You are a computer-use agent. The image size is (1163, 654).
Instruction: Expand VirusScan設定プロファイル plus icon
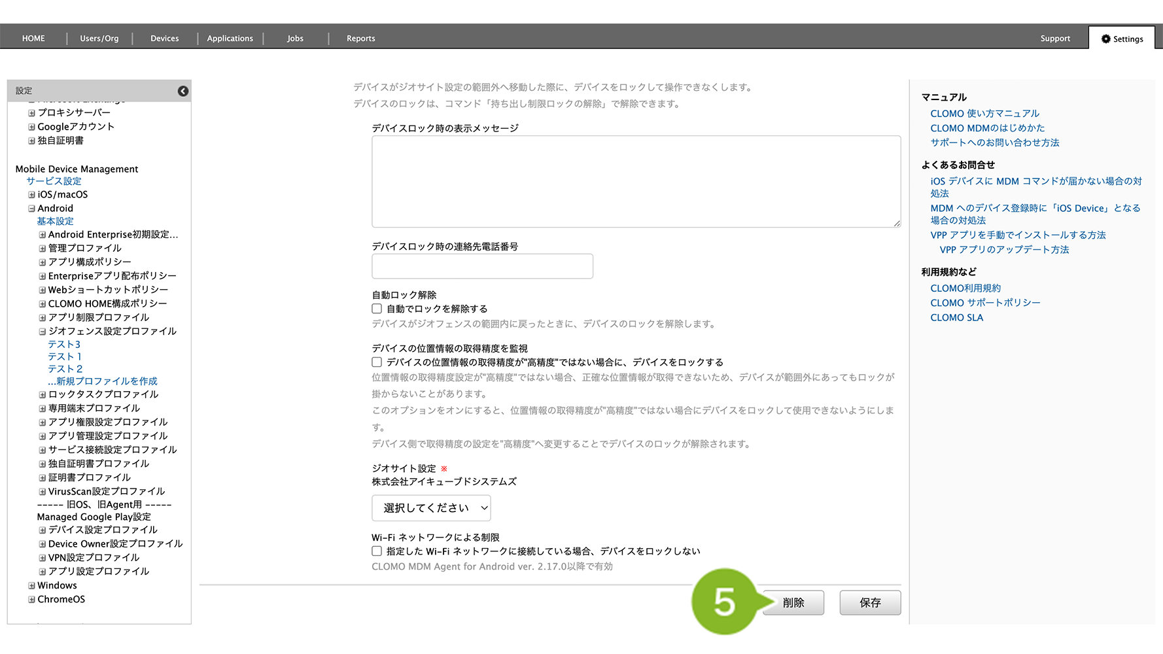[42, 492]
